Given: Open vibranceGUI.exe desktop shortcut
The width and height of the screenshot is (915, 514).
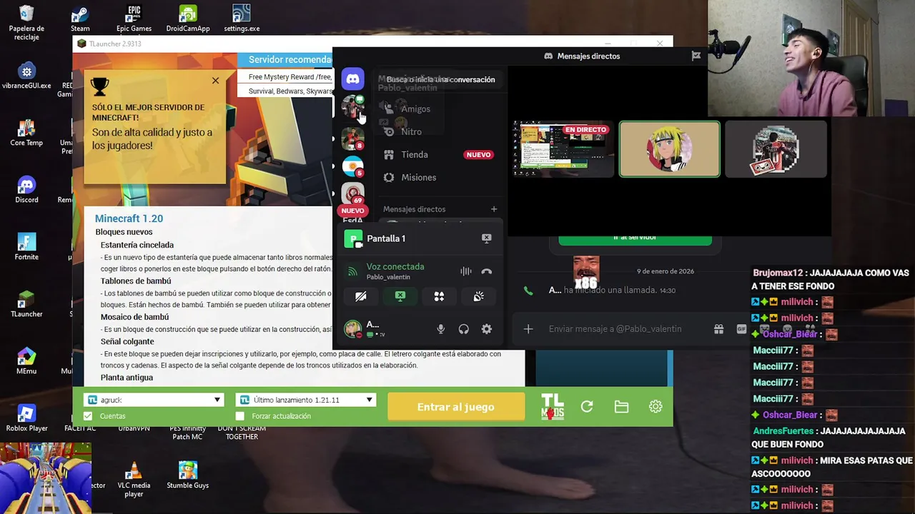Looking at the screenshot, I should [26, 76].
